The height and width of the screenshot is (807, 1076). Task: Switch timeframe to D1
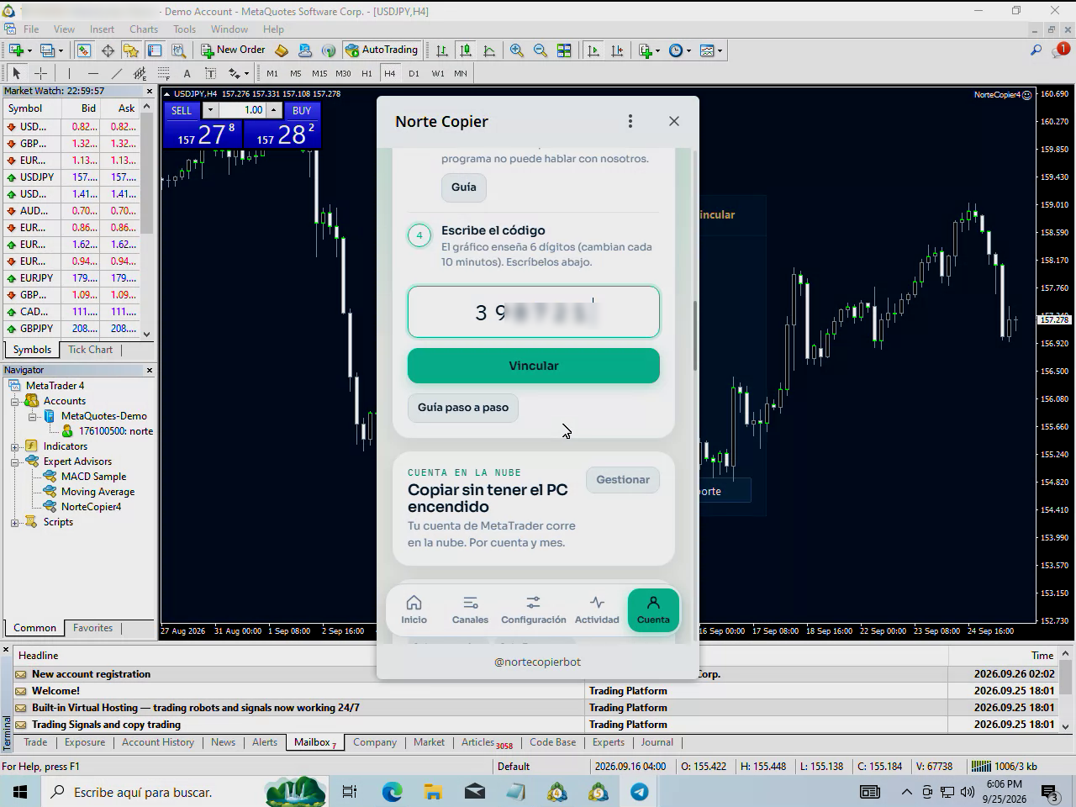click(414, 73)
